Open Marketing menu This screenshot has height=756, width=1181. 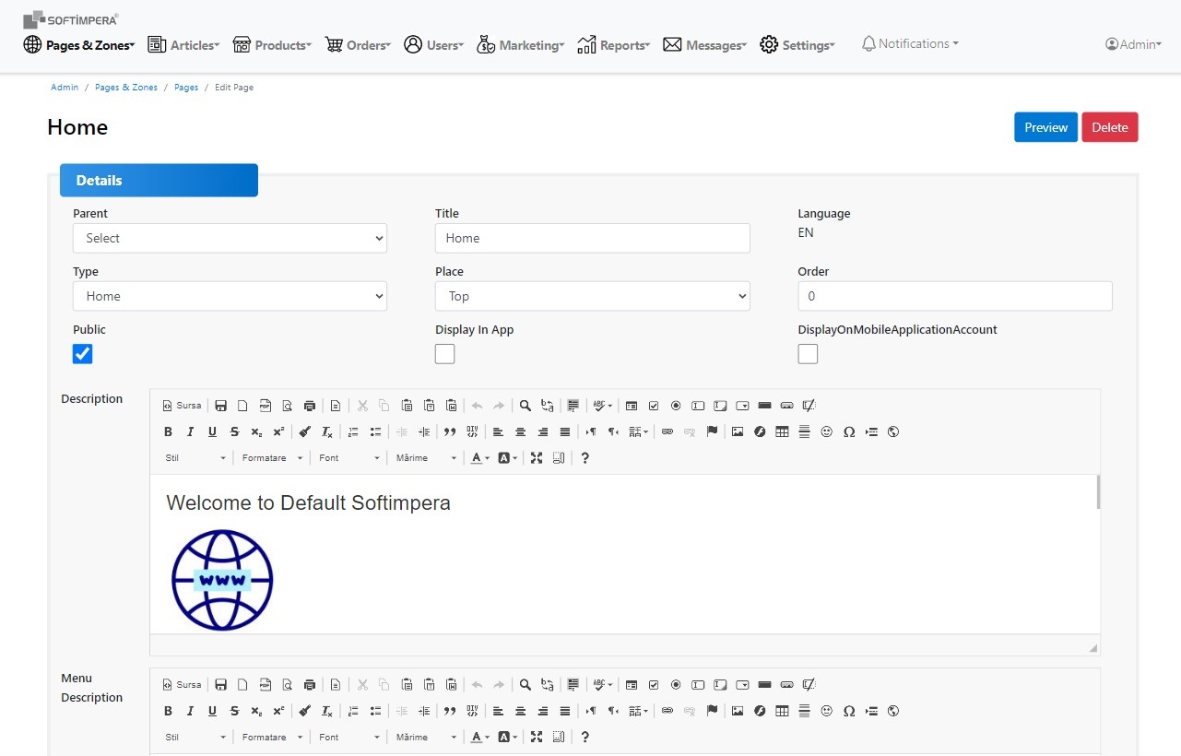pos(521,45)
